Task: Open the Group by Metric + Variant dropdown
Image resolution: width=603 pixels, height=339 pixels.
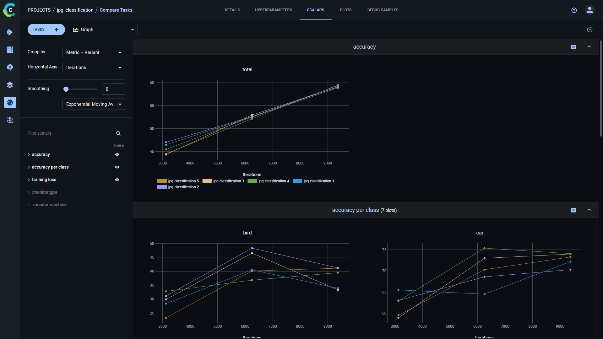Action: coord(94,52)
